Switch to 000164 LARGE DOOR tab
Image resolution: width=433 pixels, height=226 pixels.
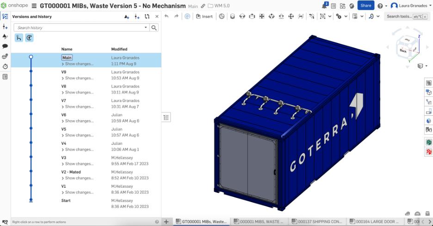tap(376, 221)
